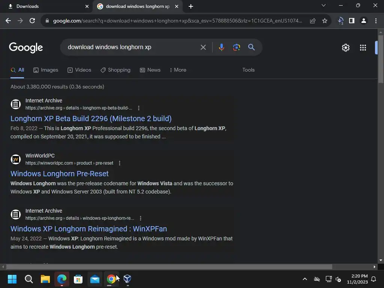Click the vertical page scrollbar thumb

tap(380, 60)
